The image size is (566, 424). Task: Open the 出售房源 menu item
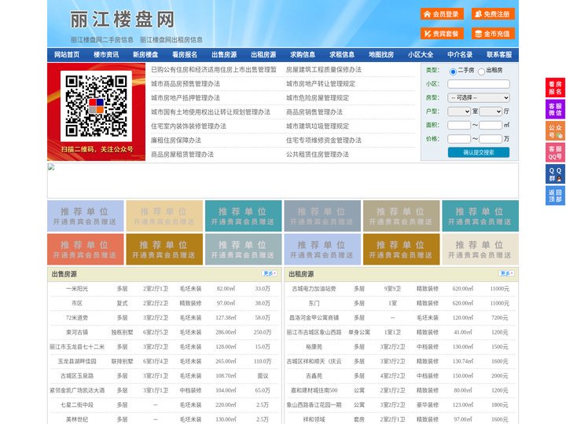click(224, 55)
